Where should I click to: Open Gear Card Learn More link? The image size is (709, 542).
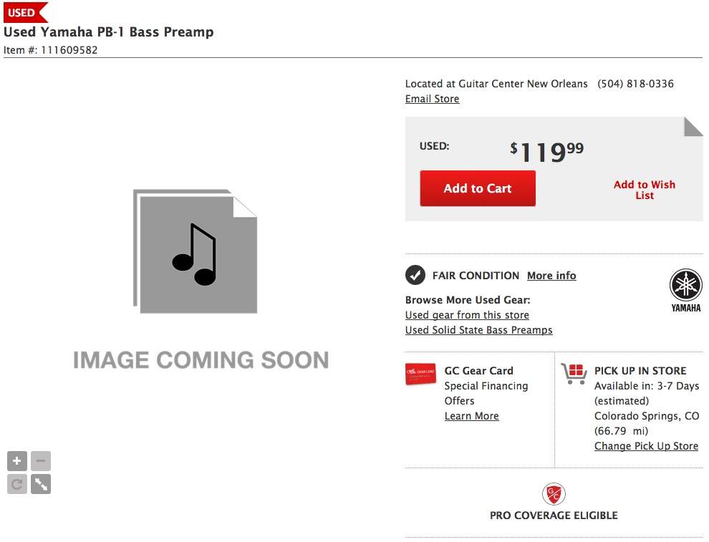pos(472,416)
